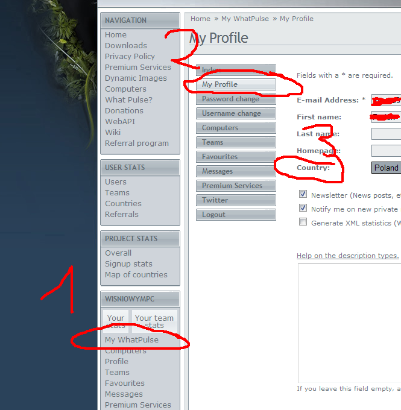The width and height of the screenshot is (401, 410).
Task: Open Premium Services in the user sidebar panel
Action: [138, 405]
